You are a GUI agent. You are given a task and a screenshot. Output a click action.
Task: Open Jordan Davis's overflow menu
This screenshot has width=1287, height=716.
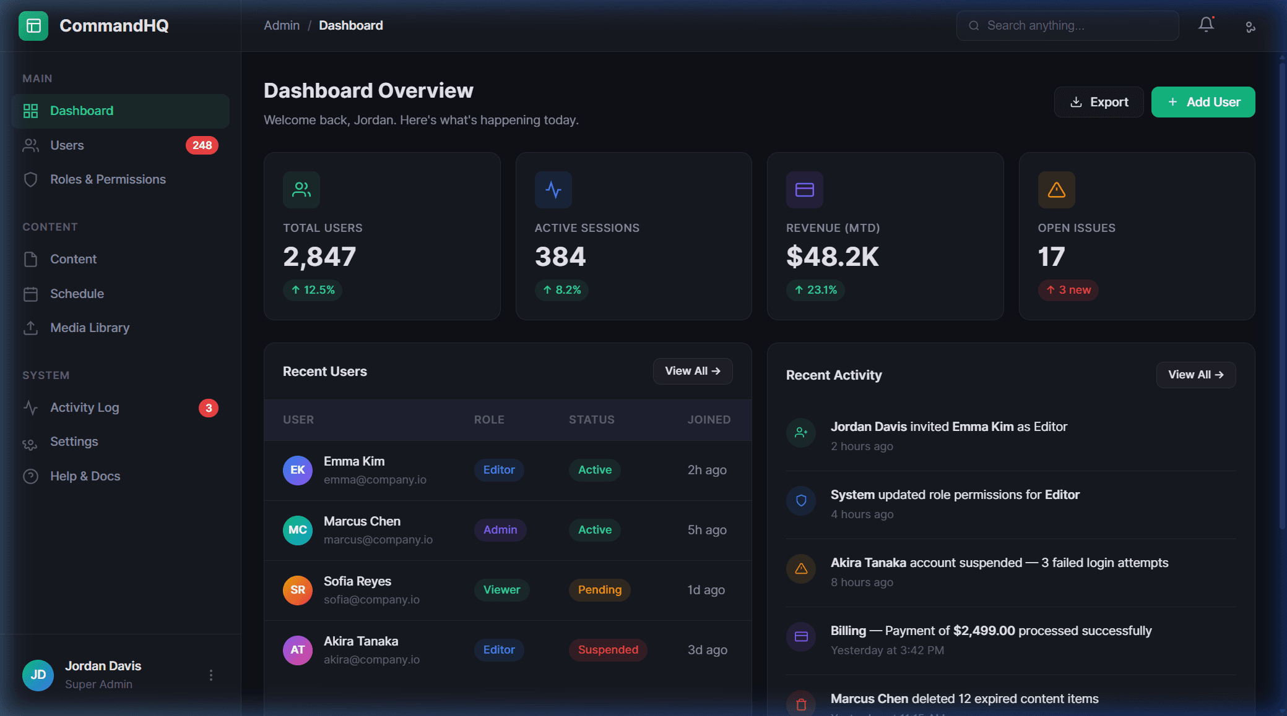point(210,675)
